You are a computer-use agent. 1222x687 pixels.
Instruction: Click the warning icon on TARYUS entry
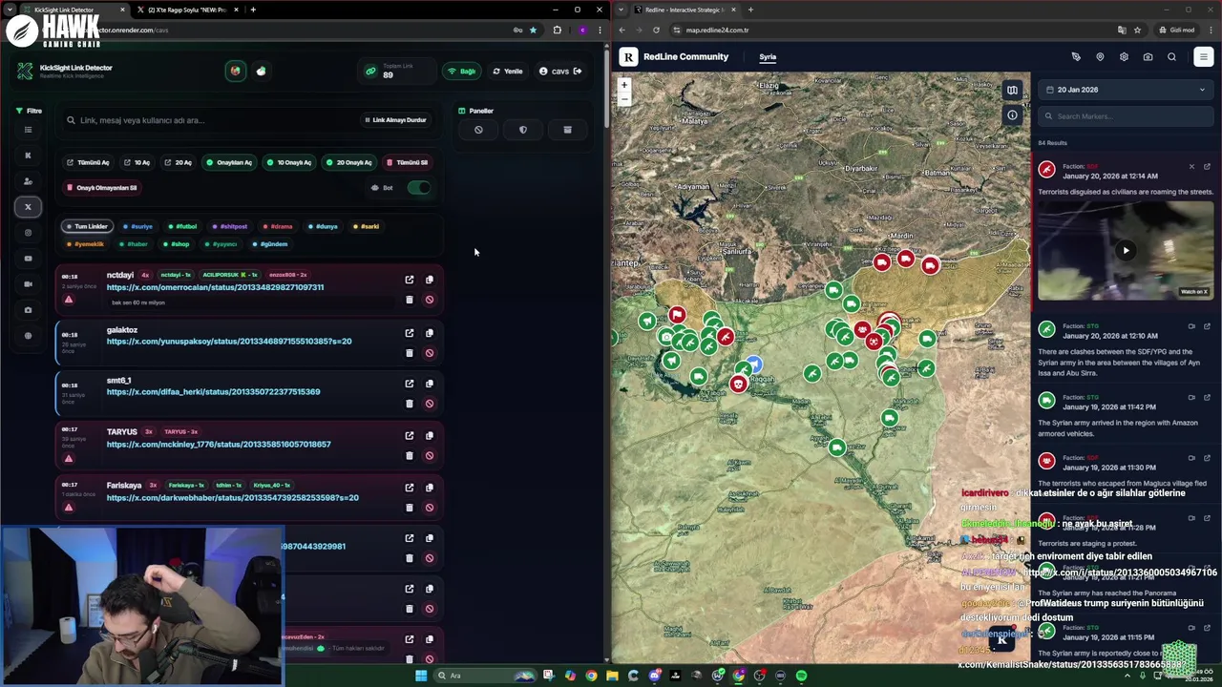click(x=69, y=458)
